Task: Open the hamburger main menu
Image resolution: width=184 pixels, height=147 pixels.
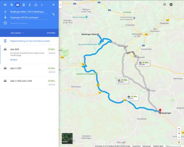Action: (x=5, y=5)
